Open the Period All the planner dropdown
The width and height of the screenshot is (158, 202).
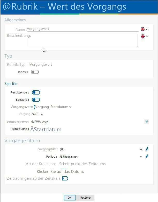tap(141, 157)
